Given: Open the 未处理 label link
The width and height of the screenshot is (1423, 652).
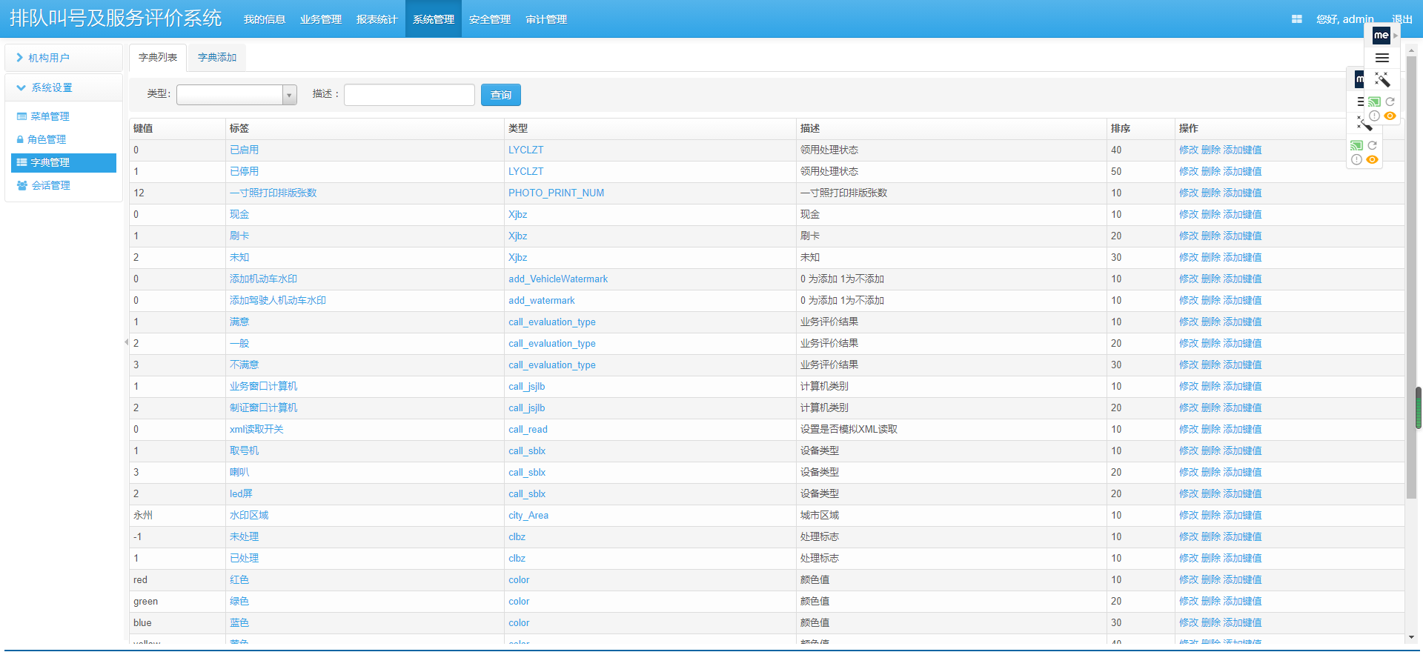Looking at the screenshot, I should point(244,536).
